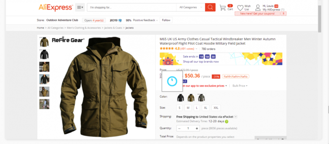Select the black jacket color swatch
Image resolution: width=329 pixels, height=144 pixels.
pyautogui.click(x=181, y=98)
